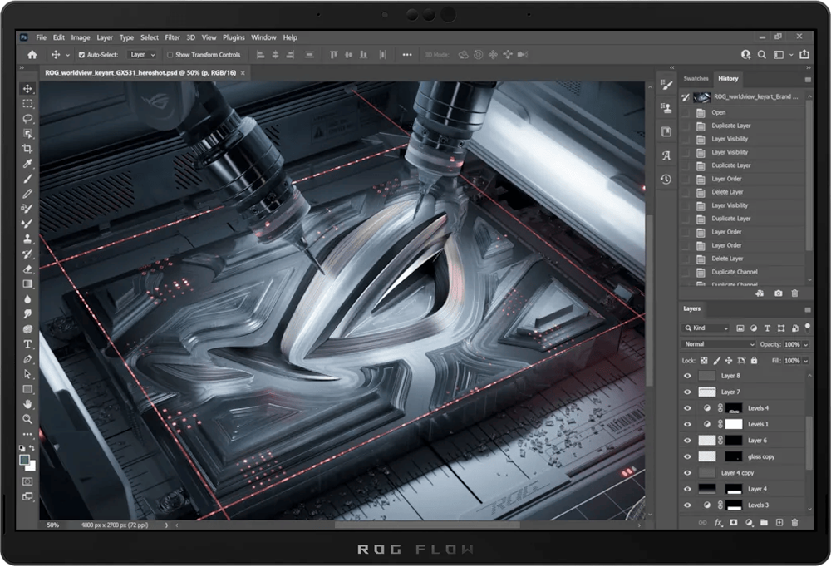Select the Pencil tool
The height and width of the screenshot is (567, 831).
(x=27, y=194)
